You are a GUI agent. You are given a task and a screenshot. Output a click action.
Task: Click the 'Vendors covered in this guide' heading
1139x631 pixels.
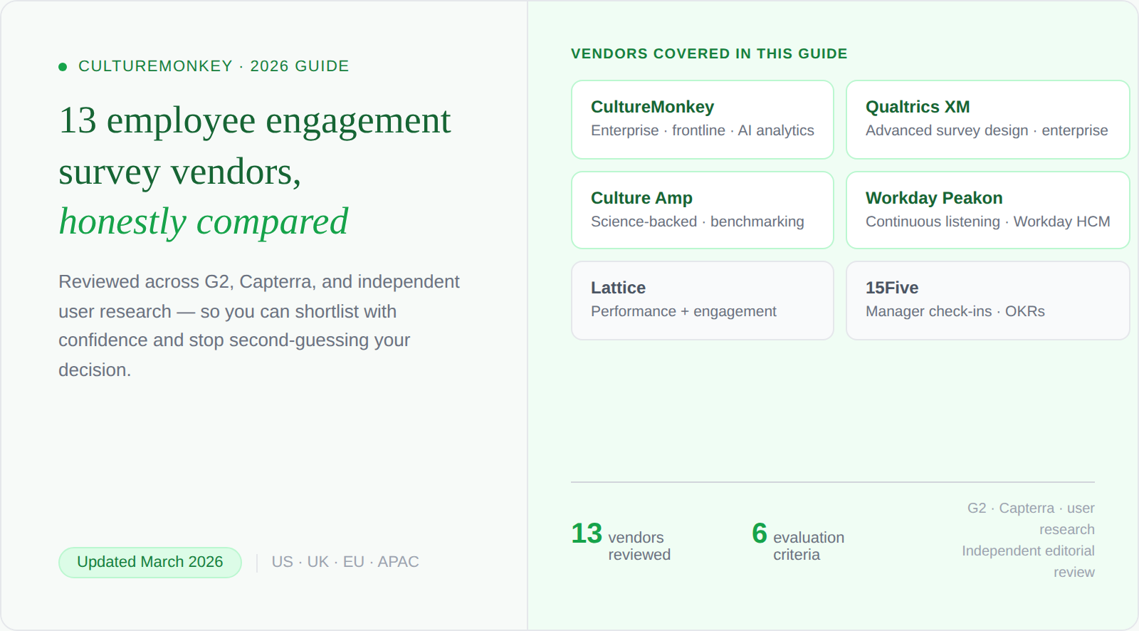(x=708, y=54)
